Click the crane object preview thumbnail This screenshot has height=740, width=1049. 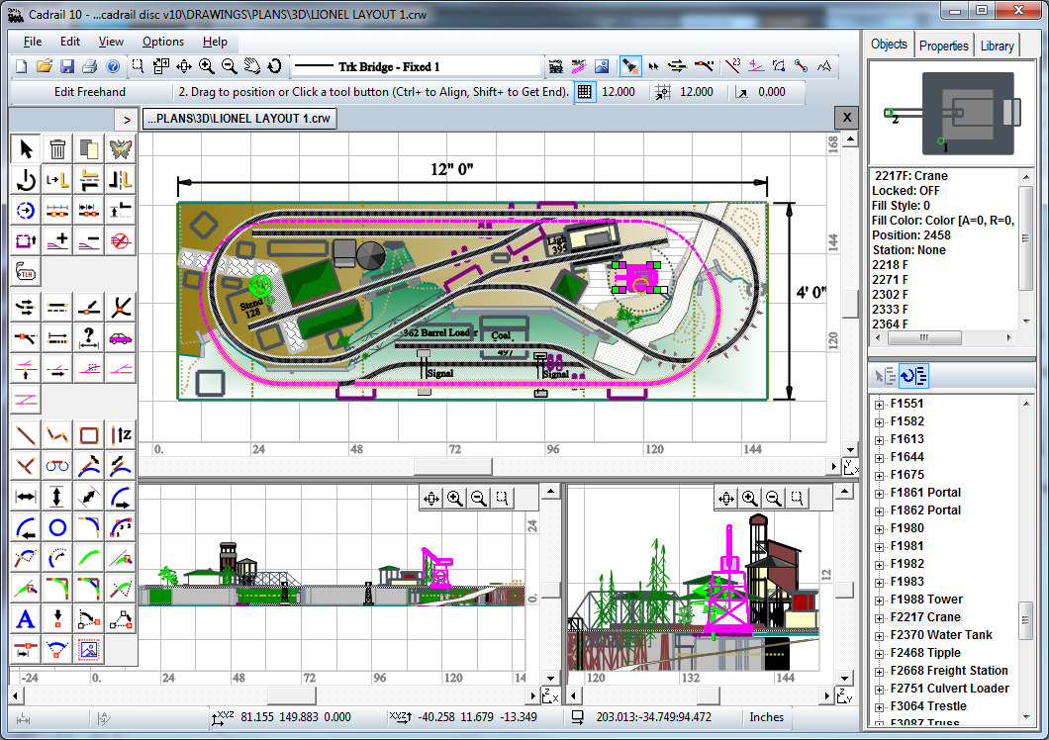click(x=951, y=114)
